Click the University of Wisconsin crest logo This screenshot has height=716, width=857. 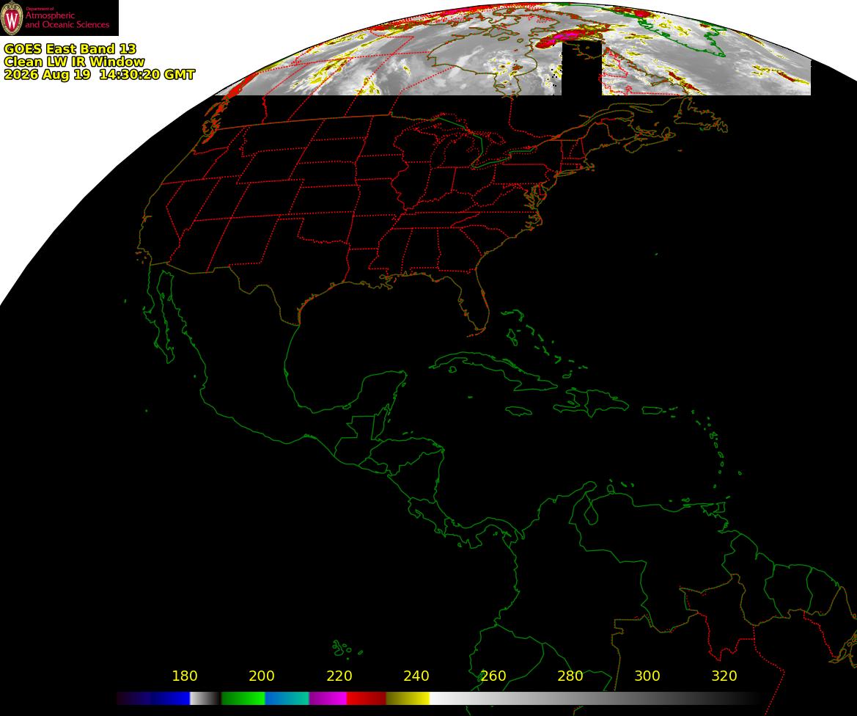[x=12, y=18]
